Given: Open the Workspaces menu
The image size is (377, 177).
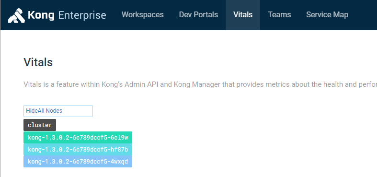Looking at the screenshot, I should click(143, 15).
